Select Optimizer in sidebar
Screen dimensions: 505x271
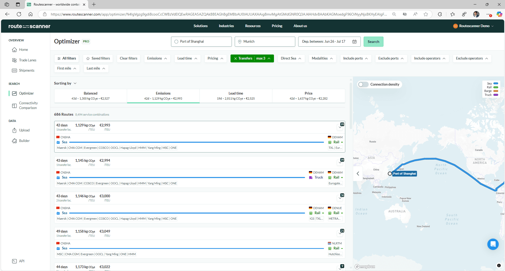click(x=23, y=93)
